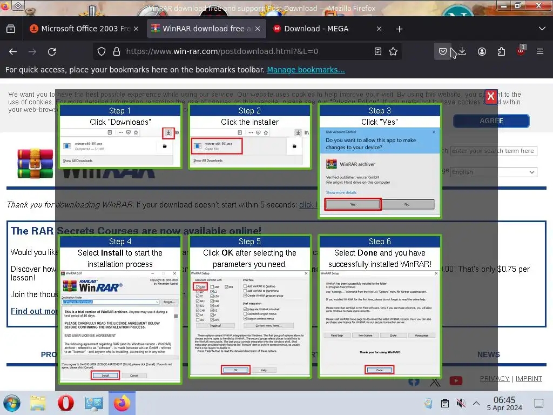This screenshot has height=415, width=553.
Task: Click the site security padlock icon
Action: pyautogui.click(x=117, y=51)
